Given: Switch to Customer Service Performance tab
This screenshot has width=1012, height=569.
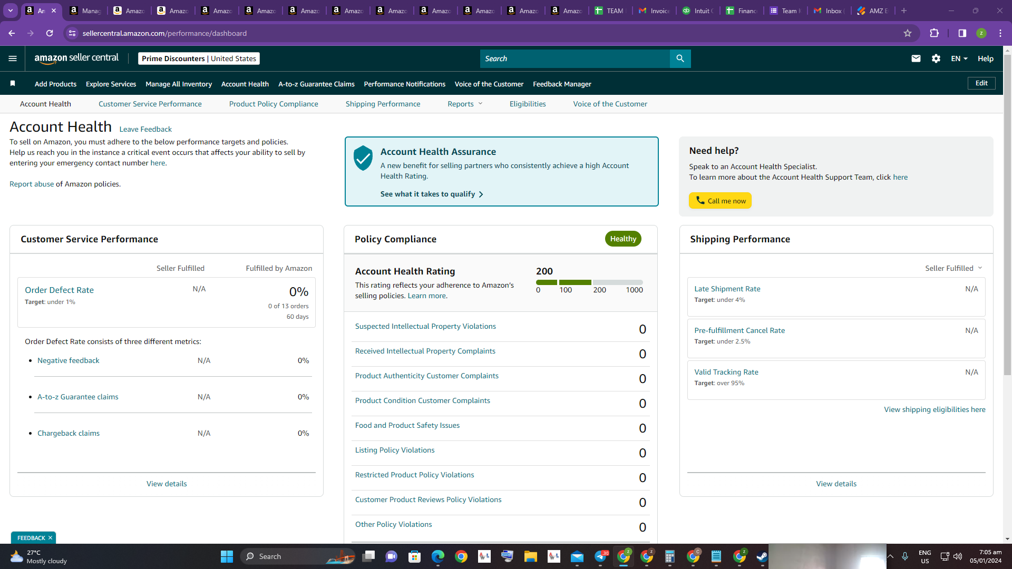Looking at the screenshot, I should pyautogui.click(x=150, y=104).
